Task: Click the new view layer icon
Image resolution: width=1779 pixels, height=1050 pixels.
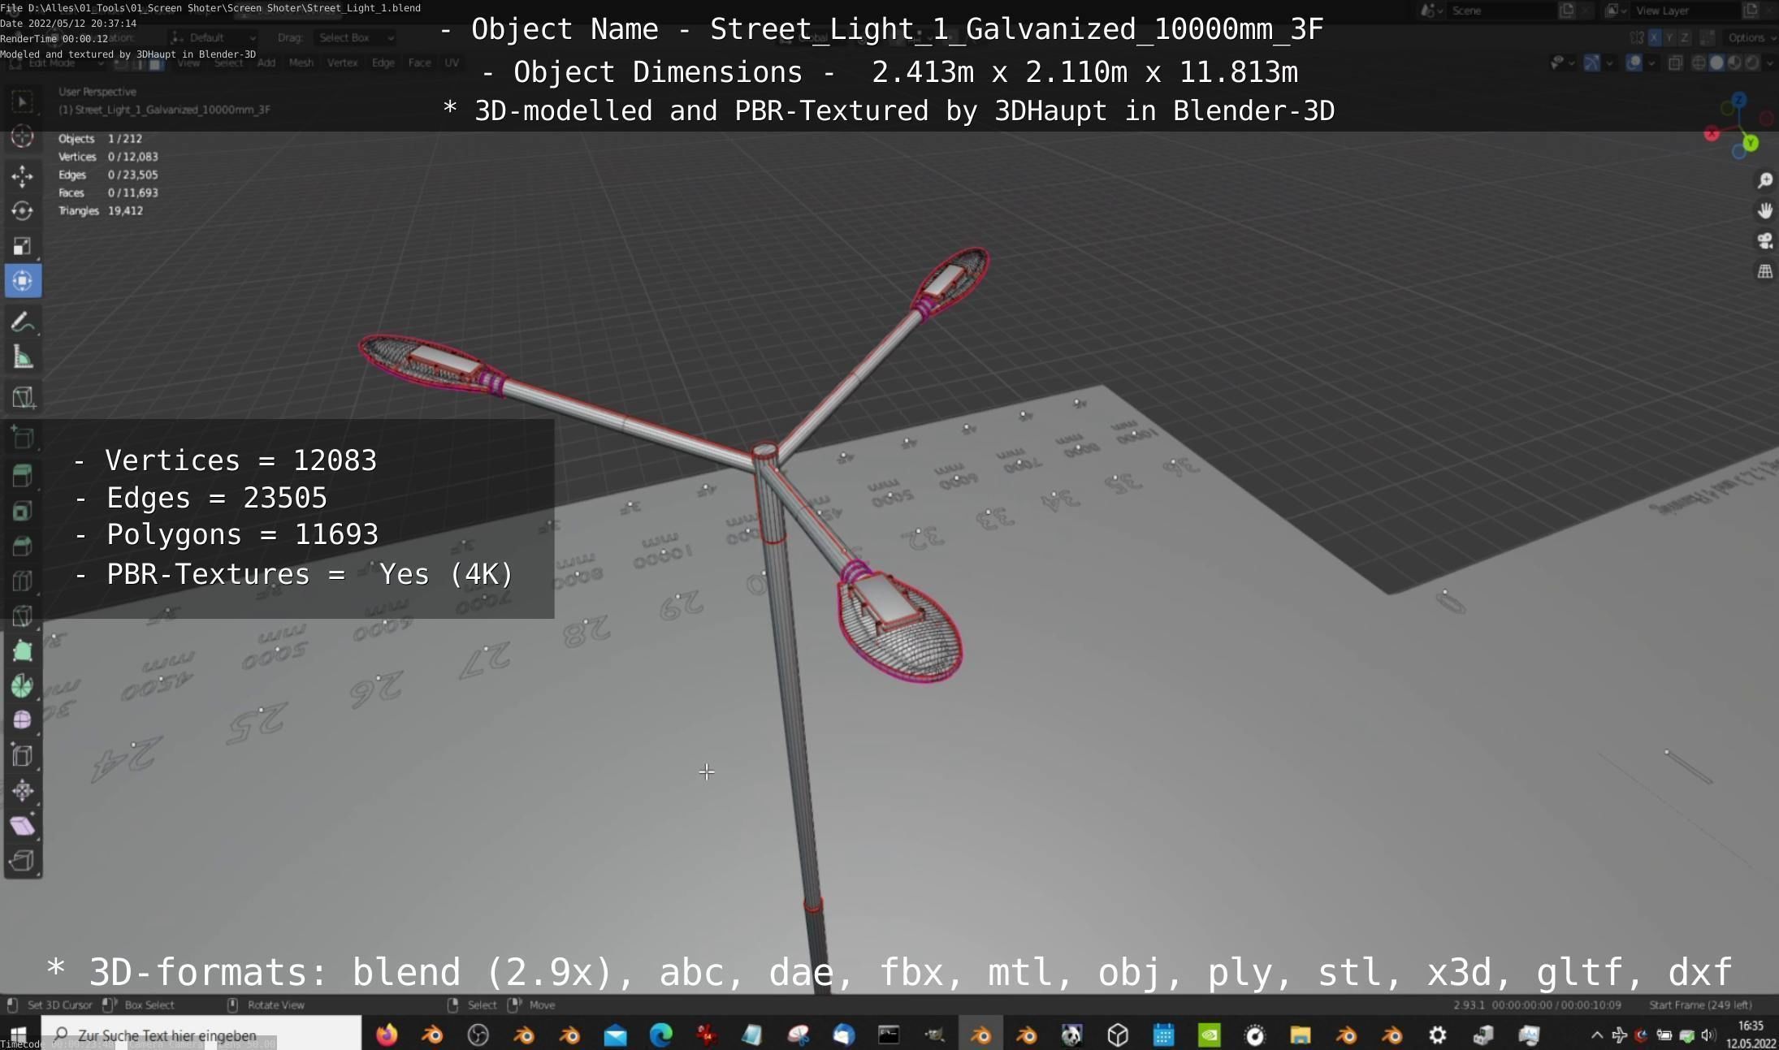Action: [1750, 11]
